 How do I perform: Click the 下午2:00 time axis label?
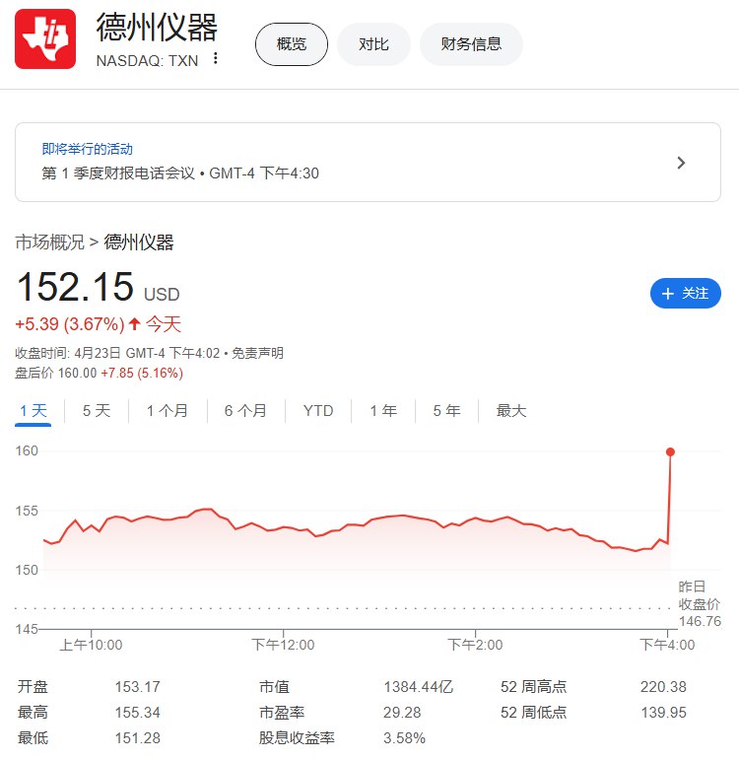point(475,645)
